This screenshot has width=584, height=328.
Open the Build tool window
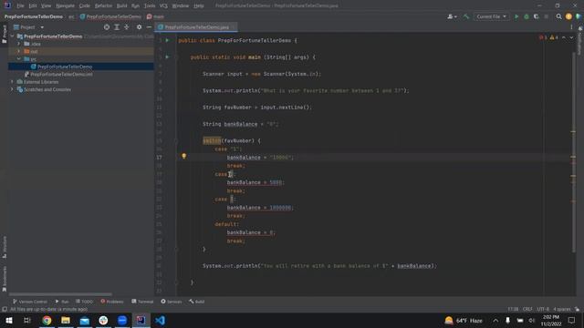point(197,302)
